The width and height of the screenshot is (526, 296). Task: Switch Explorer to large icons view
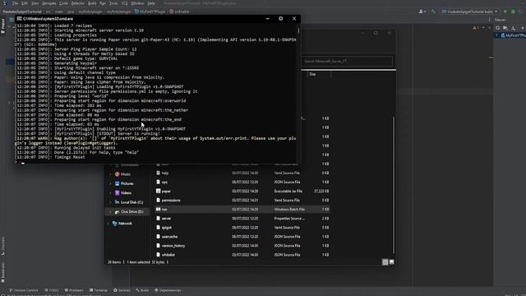(x=391, y=262)
